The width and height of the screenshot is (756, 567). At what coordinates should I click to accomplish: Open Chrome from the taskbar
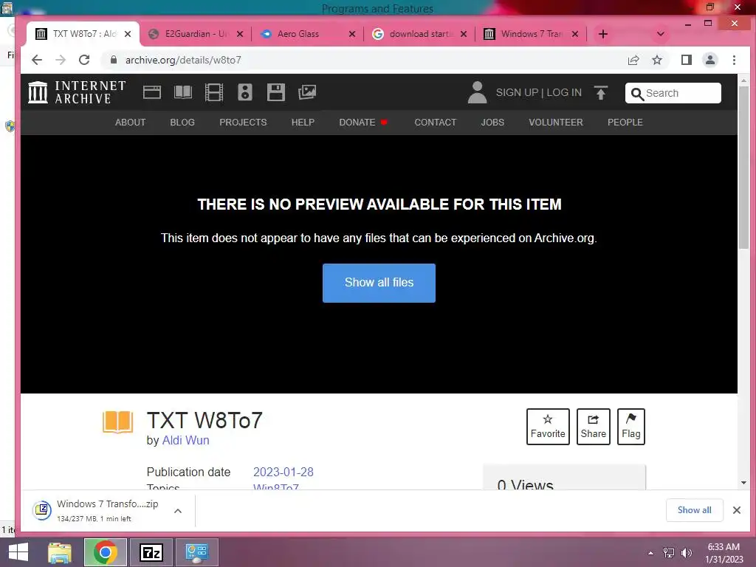click(105, 552)
